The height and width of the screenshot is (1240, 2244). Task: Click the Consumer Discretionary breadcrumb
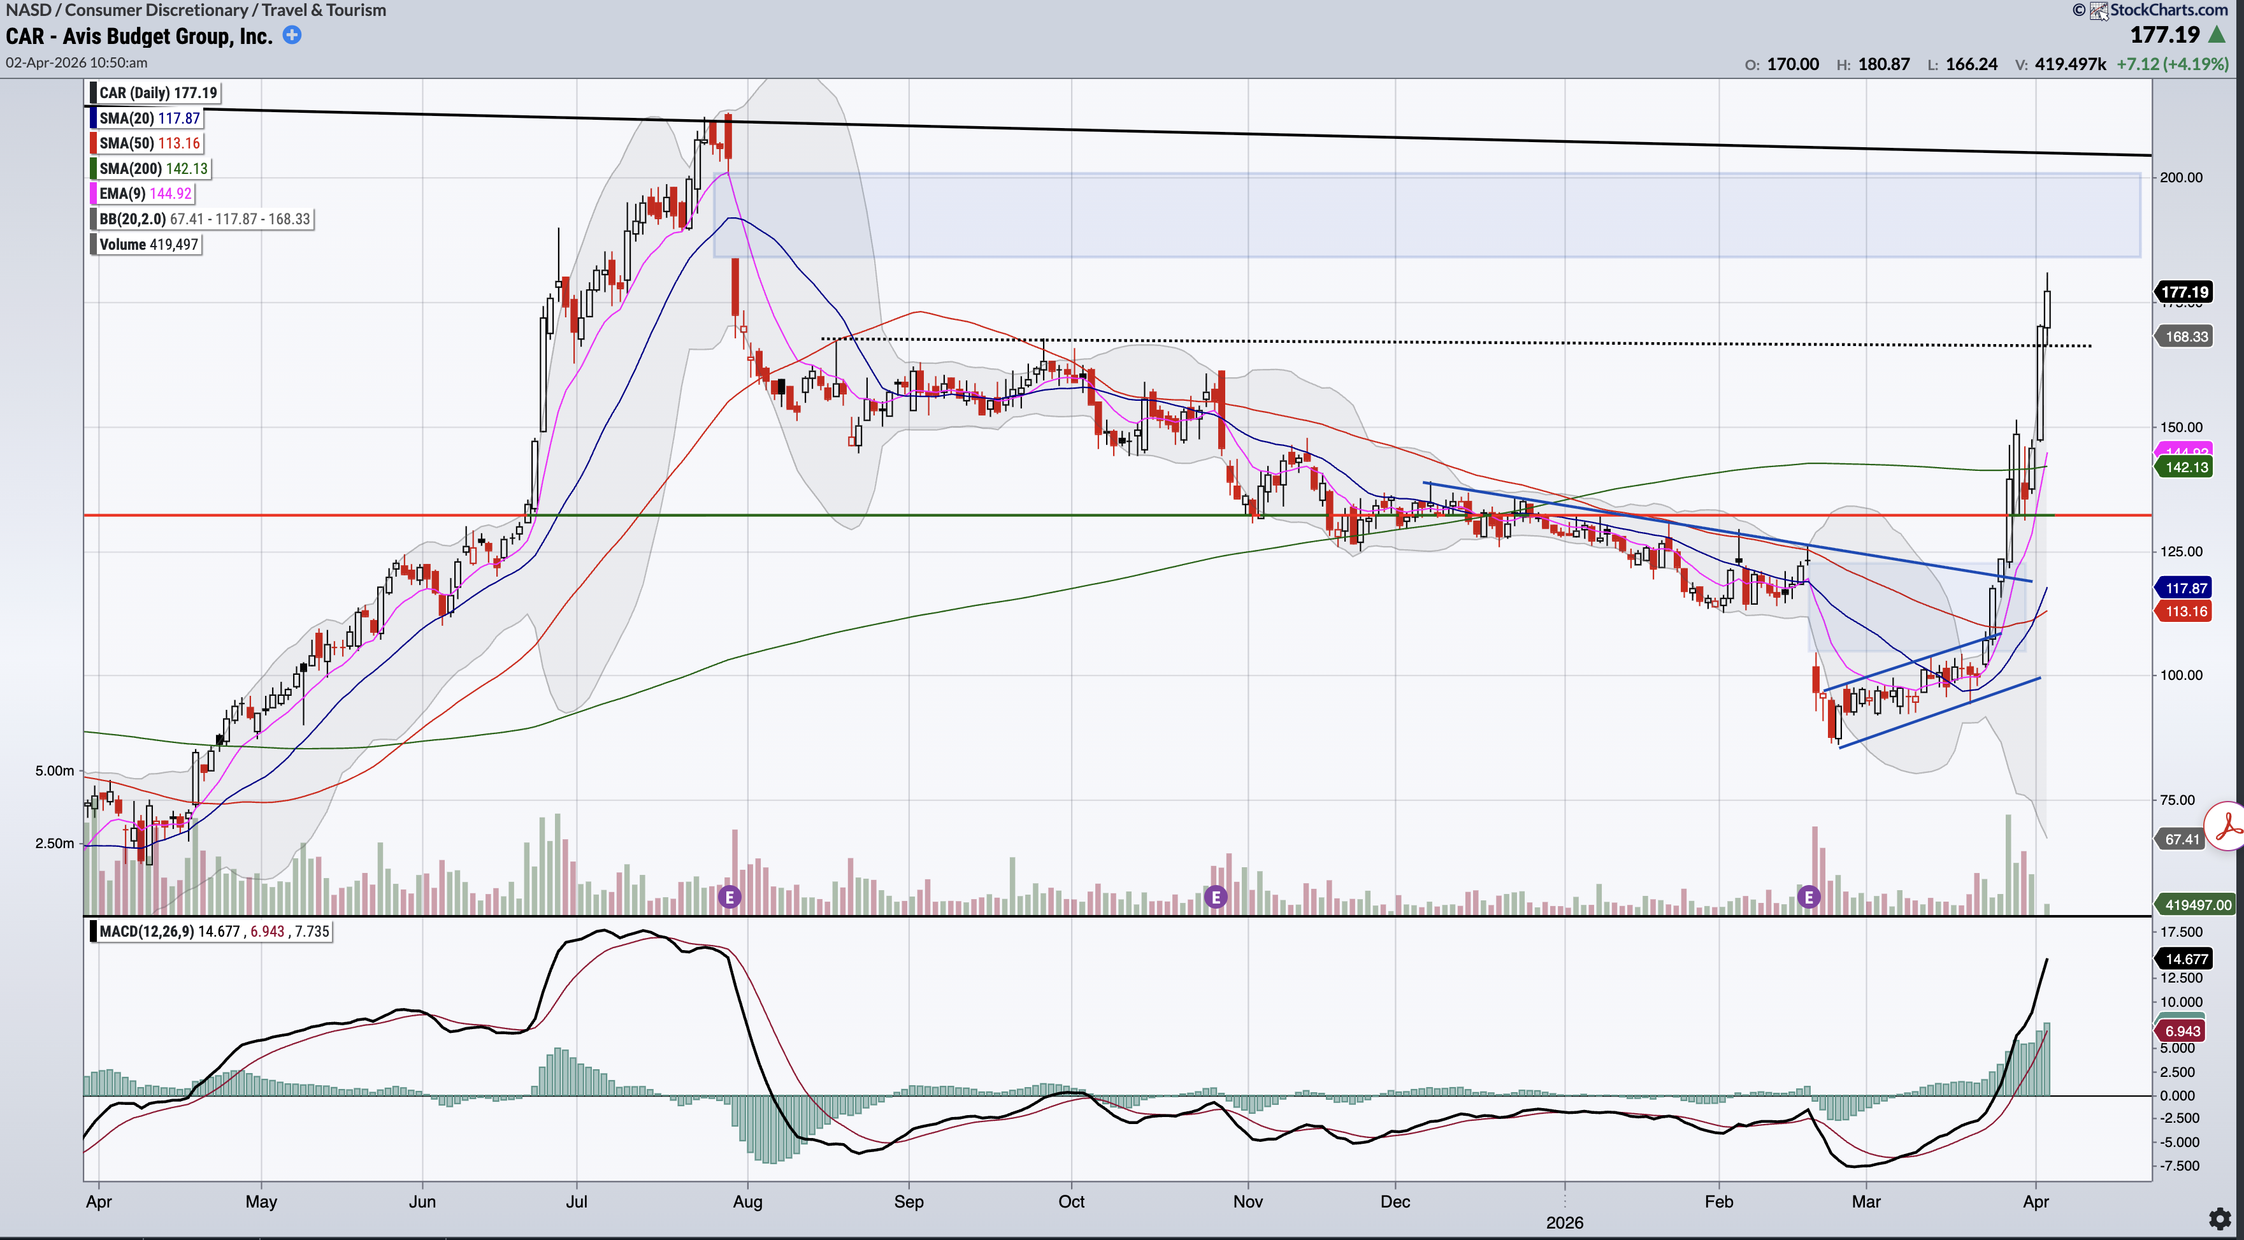157,10
